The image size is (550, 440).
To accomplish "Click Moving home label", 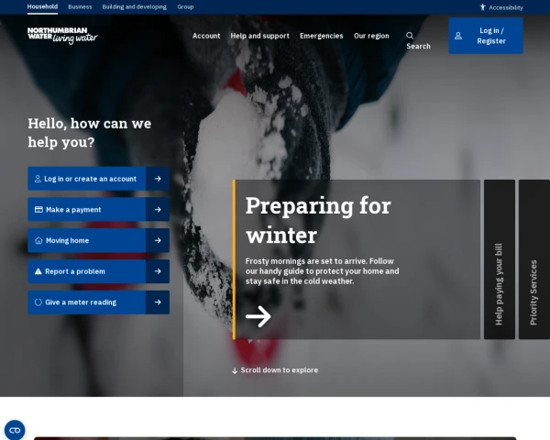I will [x=67, y=240].
